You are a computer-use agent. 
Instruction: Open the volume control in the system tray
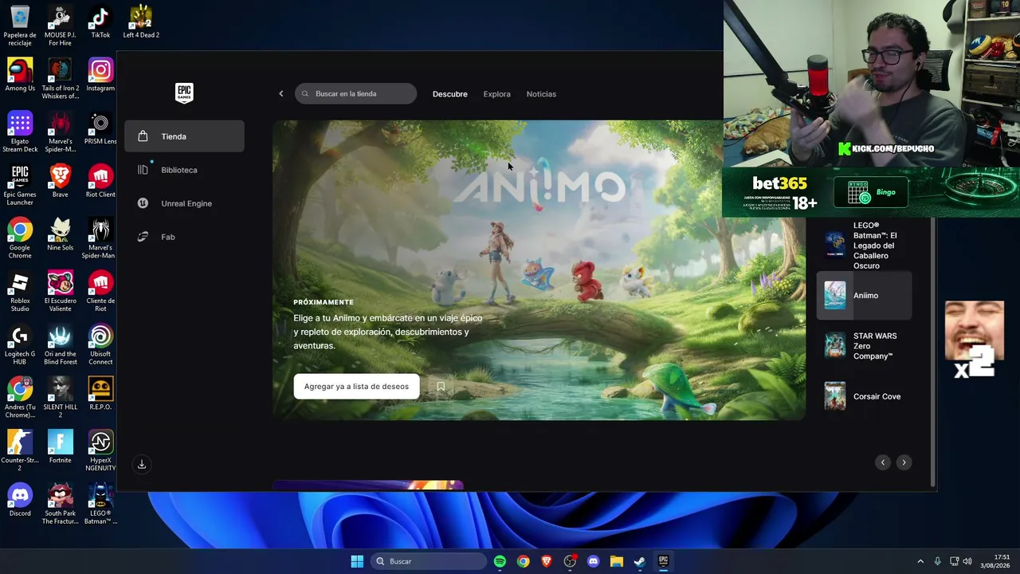click(967, 561)
